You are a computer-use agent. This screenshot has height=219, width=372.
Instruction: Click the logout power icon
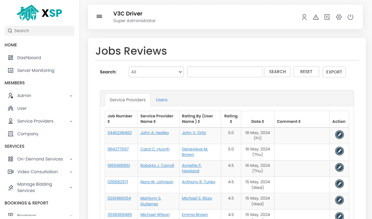(x=350, y=17)
